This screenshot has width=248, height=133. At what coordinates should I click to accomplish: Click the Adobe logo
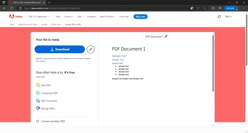16,16
